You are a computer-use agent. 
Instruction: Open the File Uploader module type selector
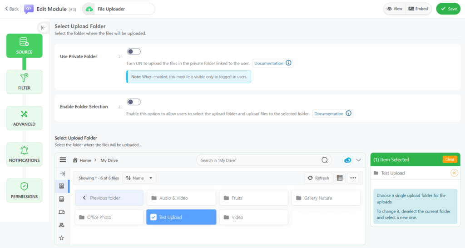[118, 9]
